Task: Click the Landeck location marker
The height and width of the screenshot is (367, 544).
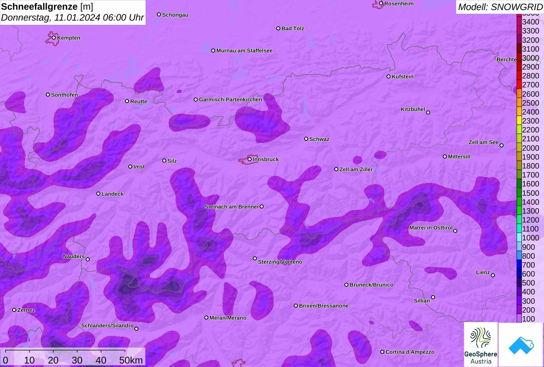Action: tap(98, 193)
